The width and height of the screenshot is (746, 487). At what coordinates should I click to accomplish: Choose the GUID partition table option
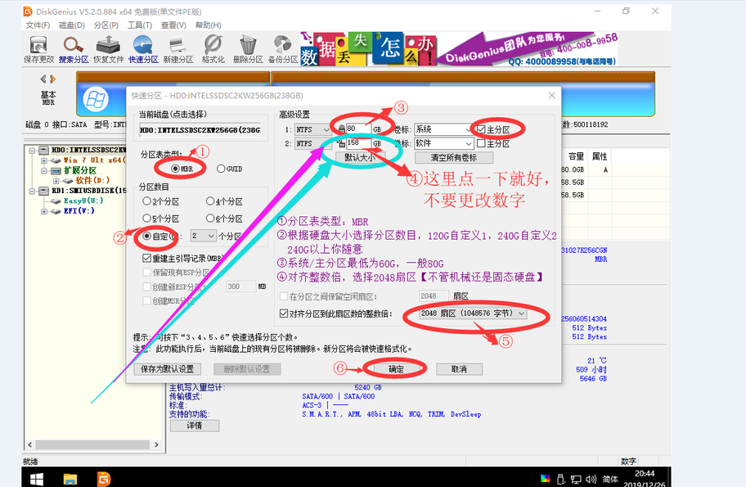click(221, 169)
